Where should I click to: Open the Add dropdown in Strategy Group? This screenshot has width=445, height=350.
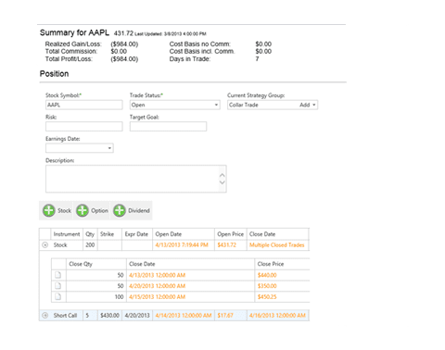pyautogui.click(x=308, y=105)
